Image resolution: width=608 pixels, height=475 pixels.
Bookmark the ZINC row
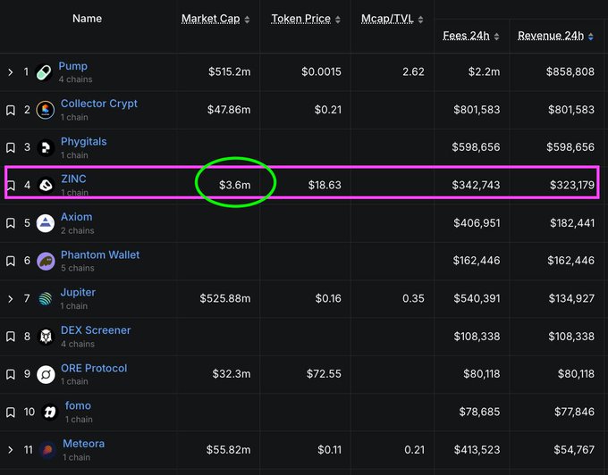pos(11,186)
